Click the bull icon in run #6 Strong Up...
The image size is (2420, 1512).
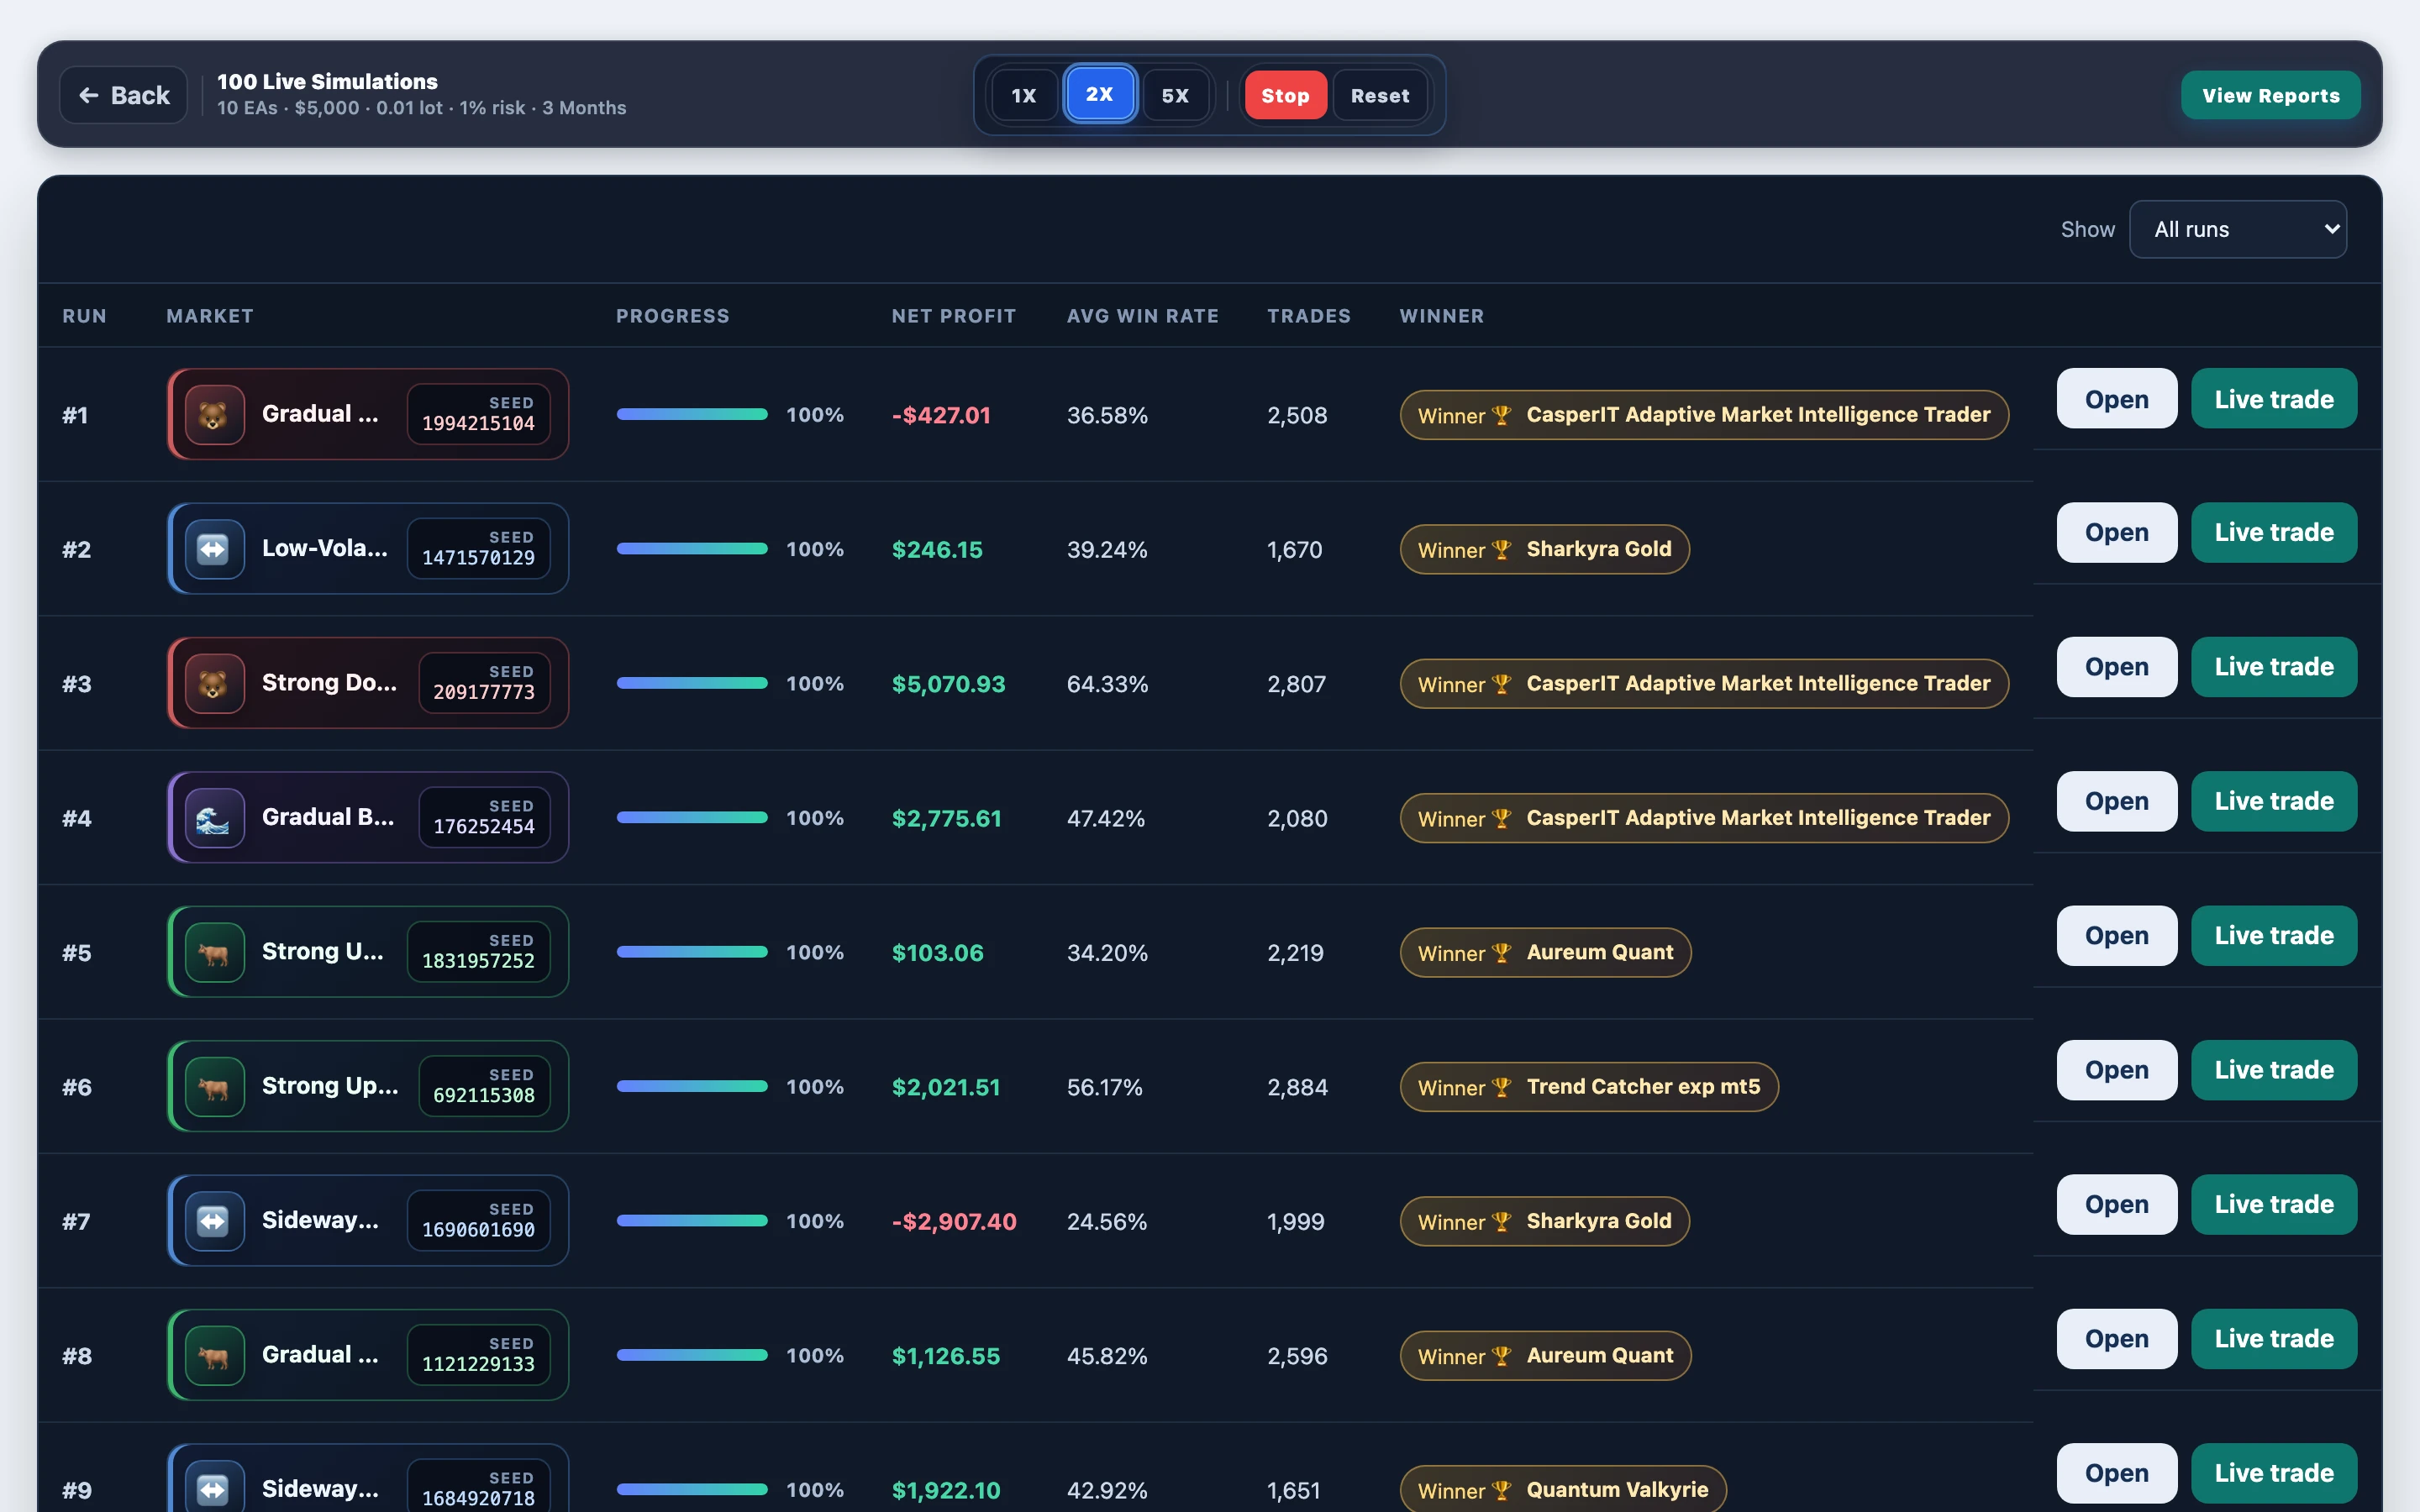coord(214,1086)
